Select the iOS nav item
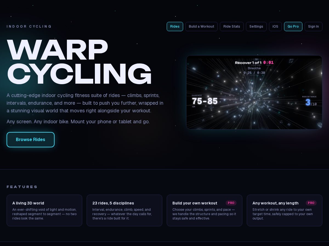The width and height of the screenshot is (329, 246). pos(275,27)
